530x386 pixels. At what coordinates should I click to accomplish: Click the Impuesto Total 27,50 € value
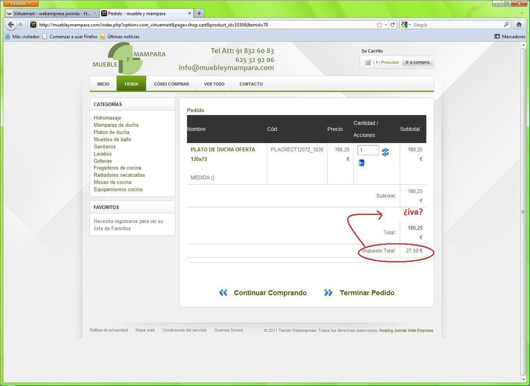(x=414, y=251)
